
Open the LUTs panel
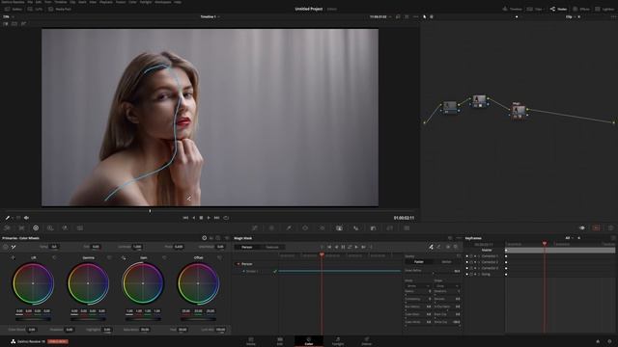(35, 9)
